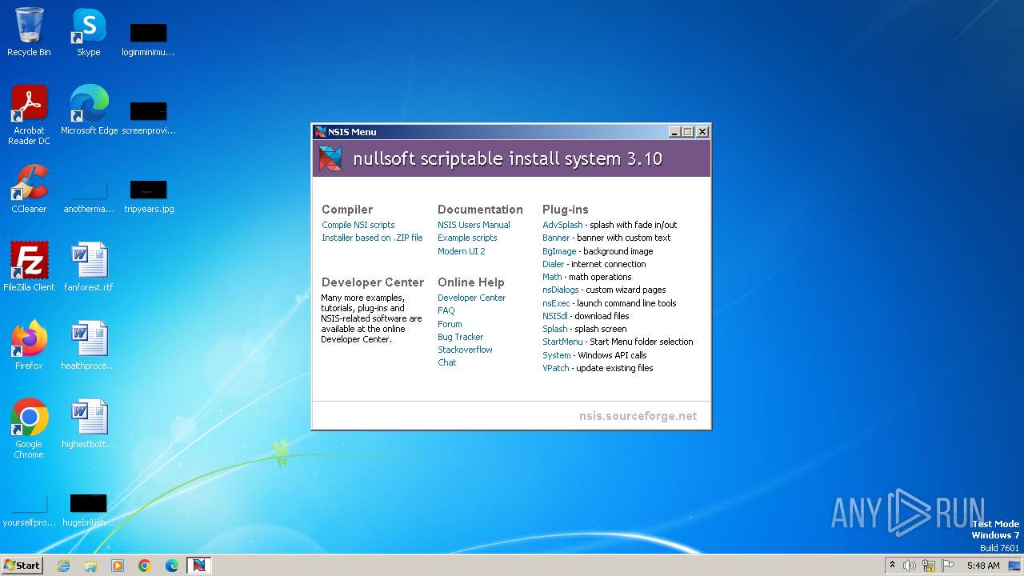Image resolution: width=1024 pixels, height=576 pixels.
Task: Open the Stackoverflow link
Action: 465,350
